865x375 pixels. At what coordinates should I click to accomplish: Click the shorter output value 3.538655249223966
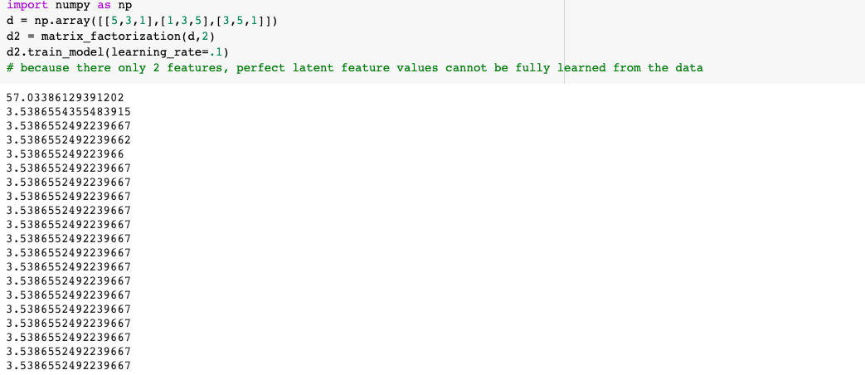65,153
